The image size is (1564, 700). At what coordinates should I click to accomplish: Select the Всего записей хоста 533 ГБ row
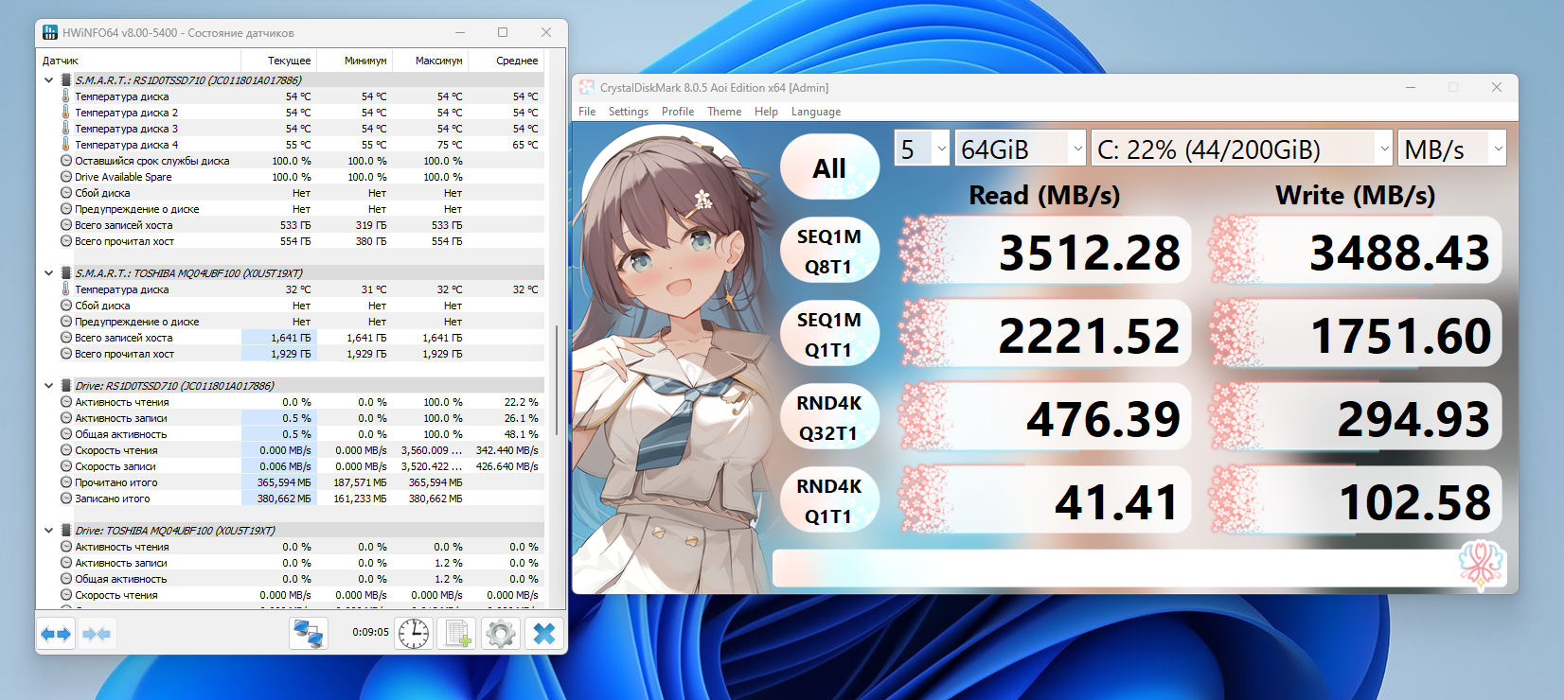(x=291, y=225)
